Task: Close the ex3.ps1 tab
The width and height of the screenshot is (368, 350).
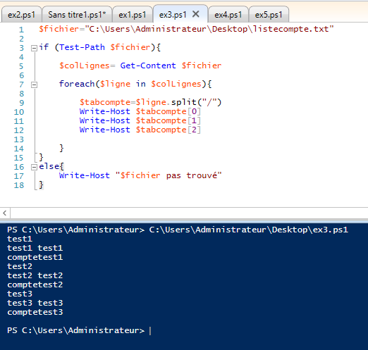Action: [x=196, y=14]
